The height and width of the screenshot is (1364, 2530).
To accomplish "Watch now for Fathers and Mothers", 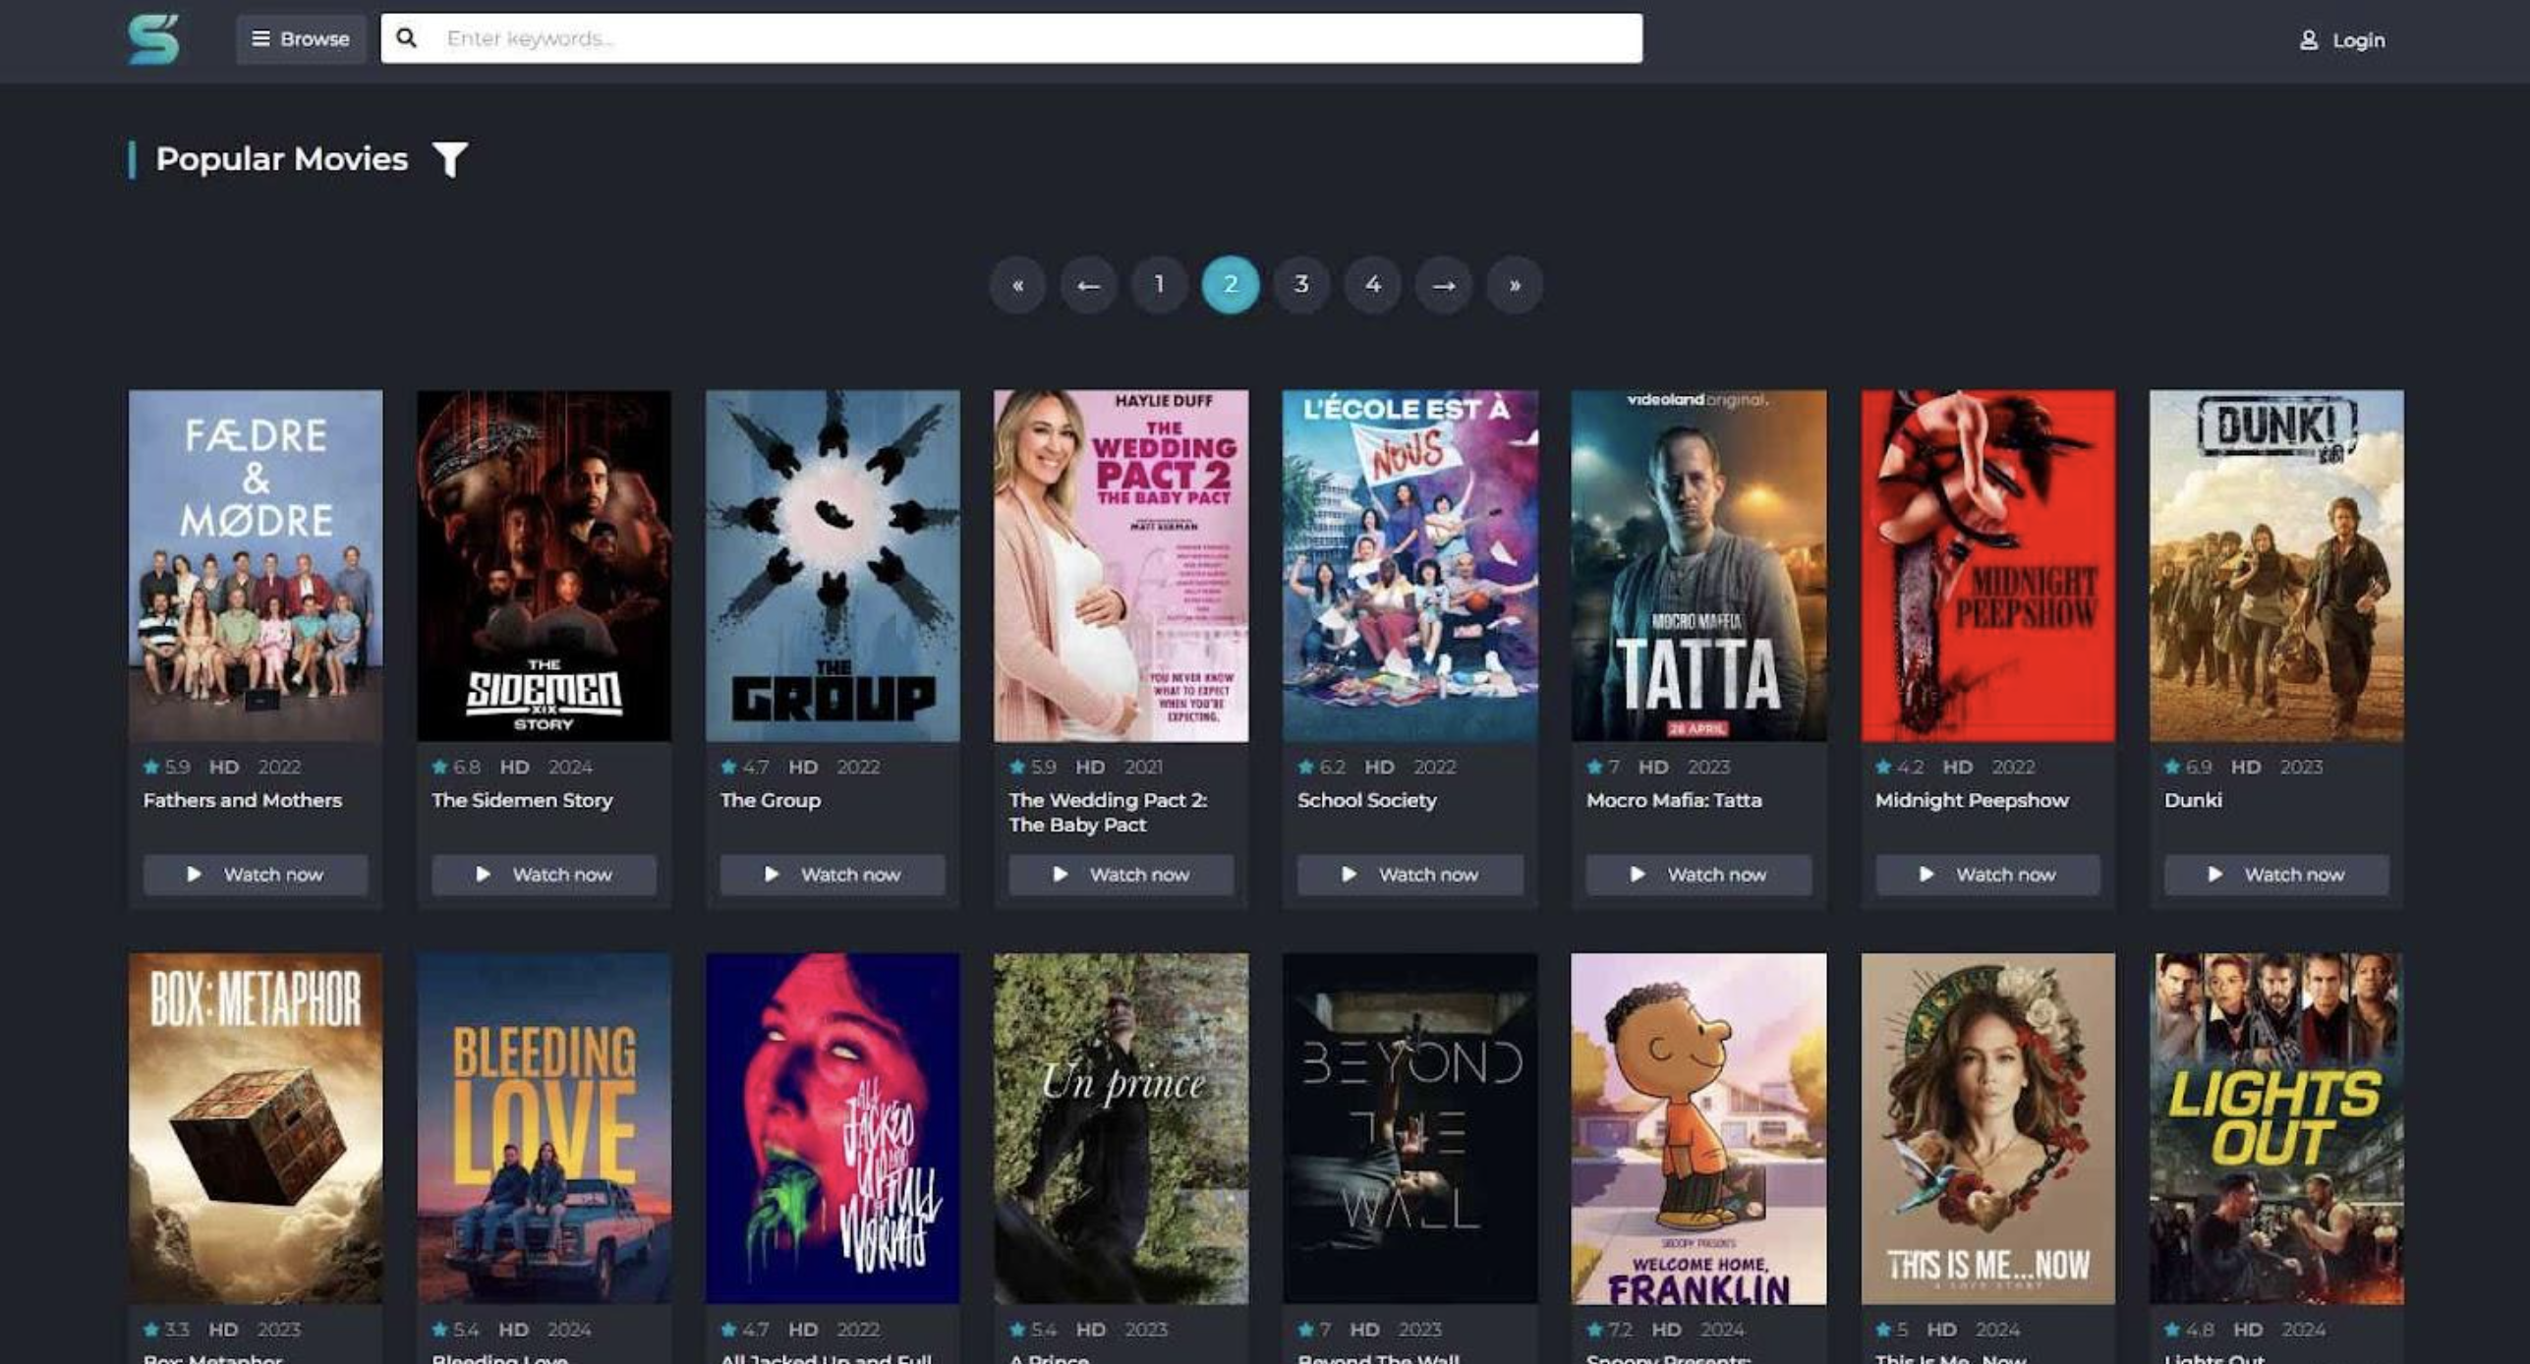I will tap(256, 875).
